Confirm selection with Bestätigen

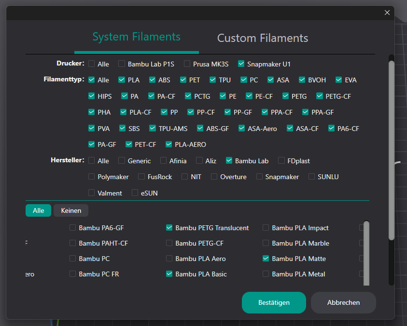point(274,302)
